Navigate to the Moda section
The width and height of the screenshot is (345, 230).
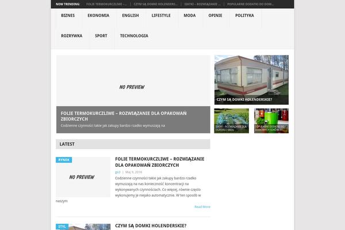point(189,16)
